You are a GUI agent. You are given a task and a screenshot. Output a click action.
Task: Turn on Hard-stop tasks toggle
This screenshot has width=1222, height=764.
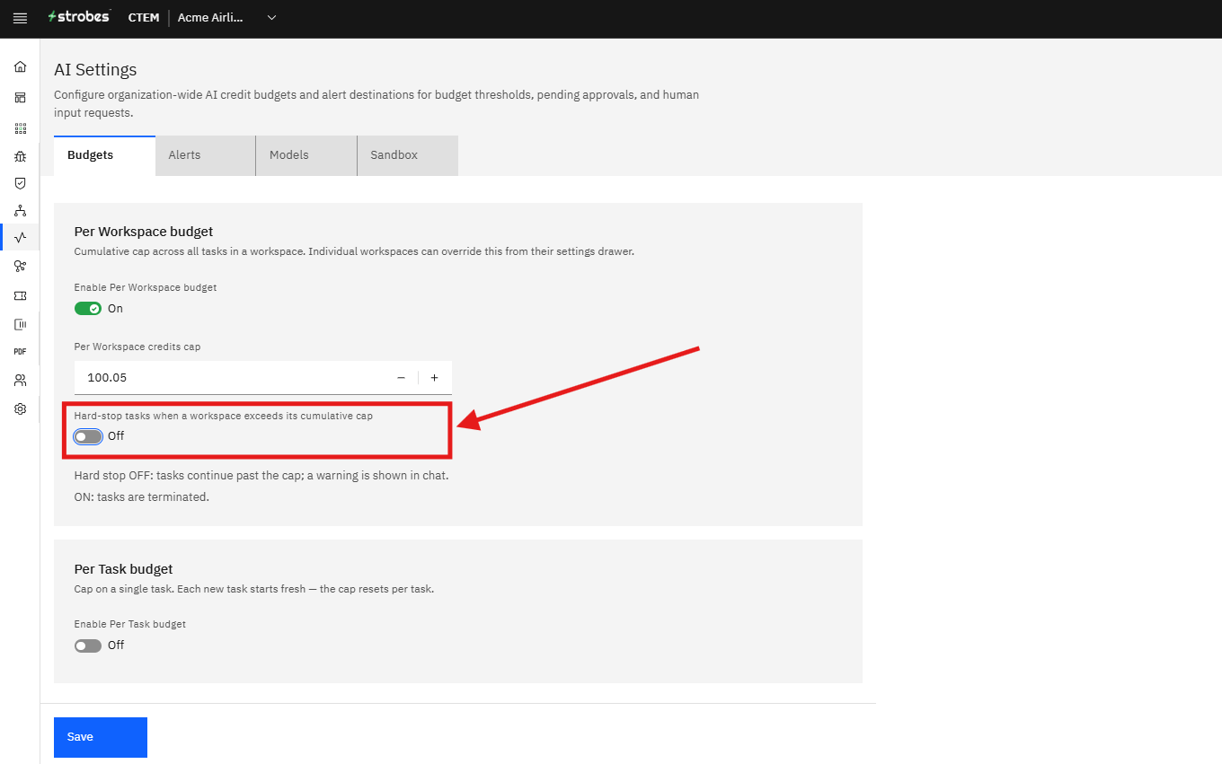(88, 436)
